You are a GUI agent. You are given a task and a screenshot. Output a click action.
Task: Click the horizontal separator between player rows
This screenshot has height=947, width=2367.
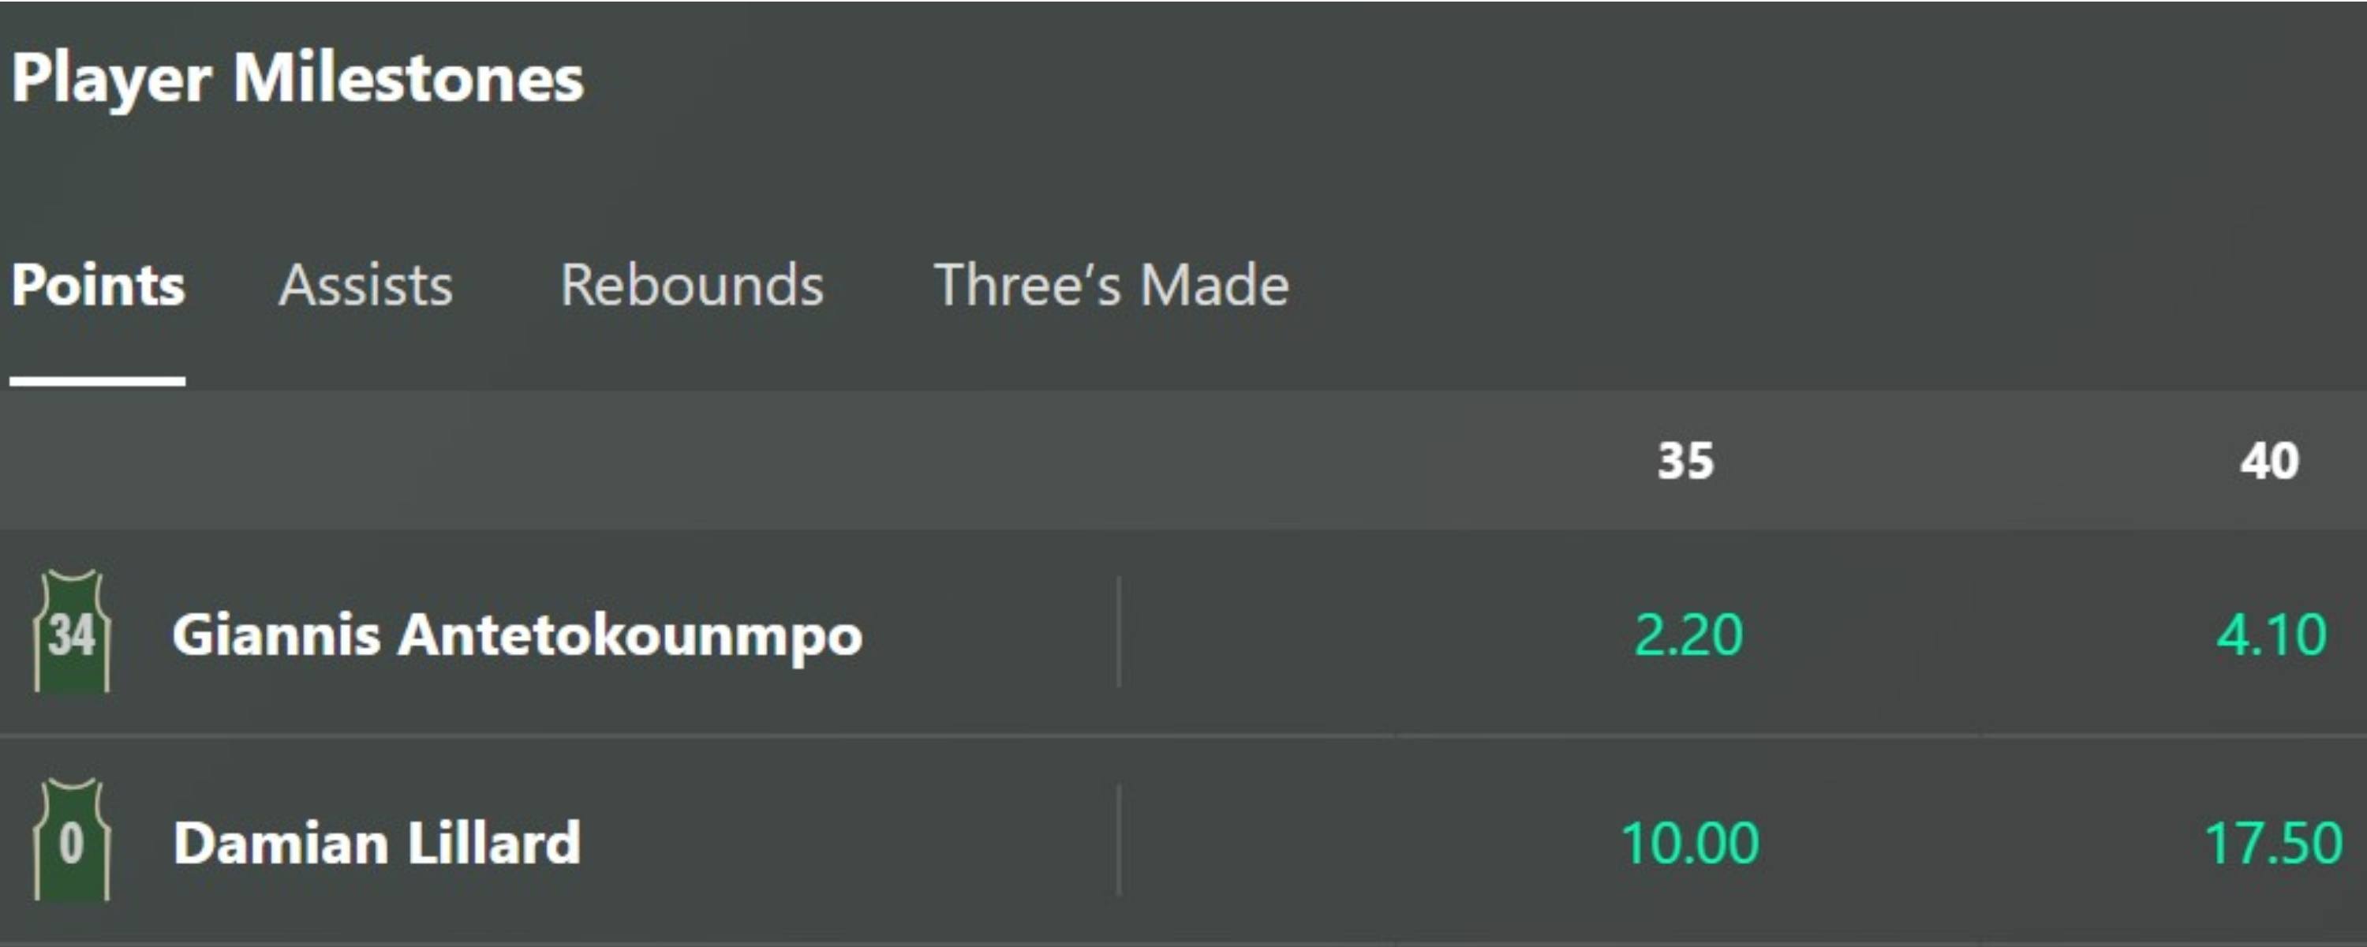coord(1183,736)
